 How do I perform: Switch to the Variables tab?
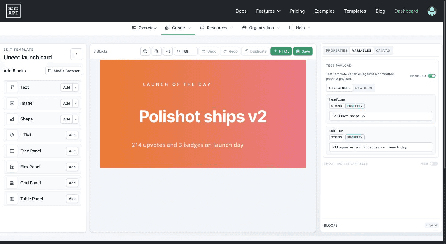(361, 50)
